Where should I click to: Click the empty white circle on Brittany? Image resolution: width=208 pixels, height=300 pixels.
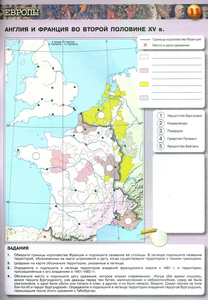[x=36, y=156]
